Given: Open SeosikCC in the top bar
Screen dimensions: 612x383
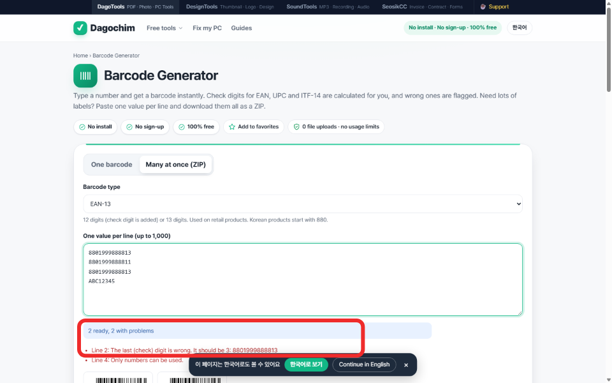Looking at the screenshot, I should pyautogui.click(x=422, y=6).
